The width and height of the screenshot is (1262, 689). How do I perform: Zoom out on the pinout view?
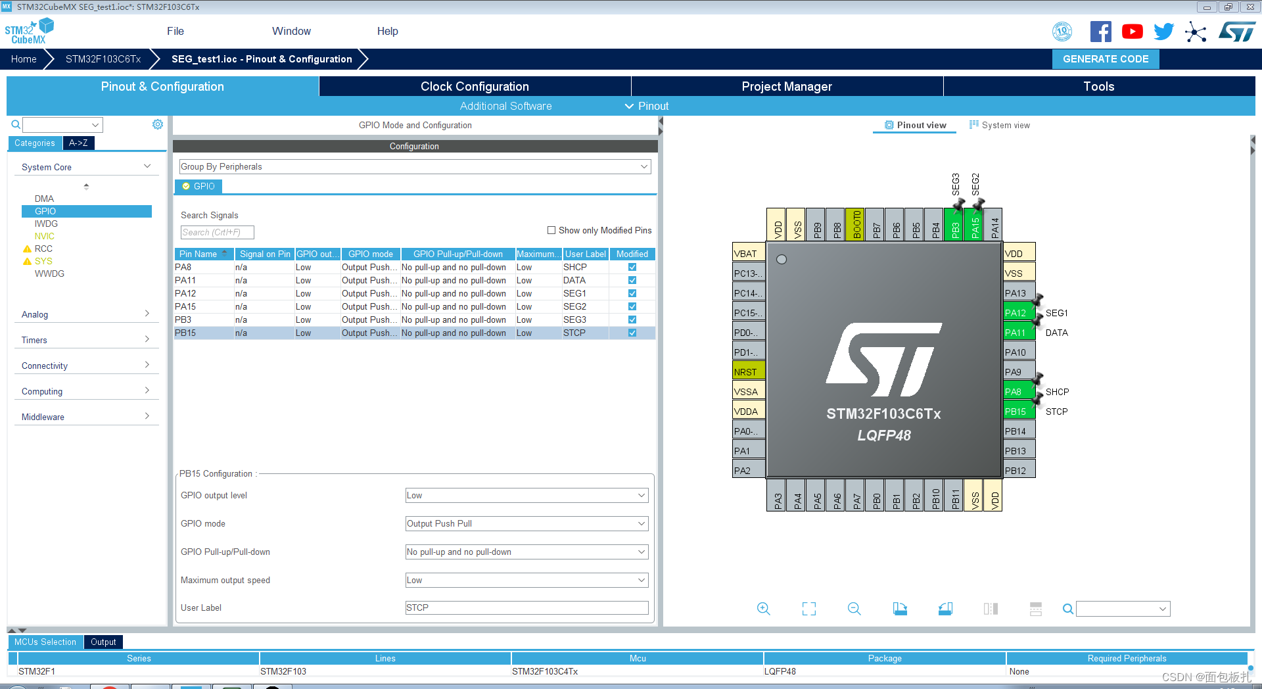click(854, 609)
